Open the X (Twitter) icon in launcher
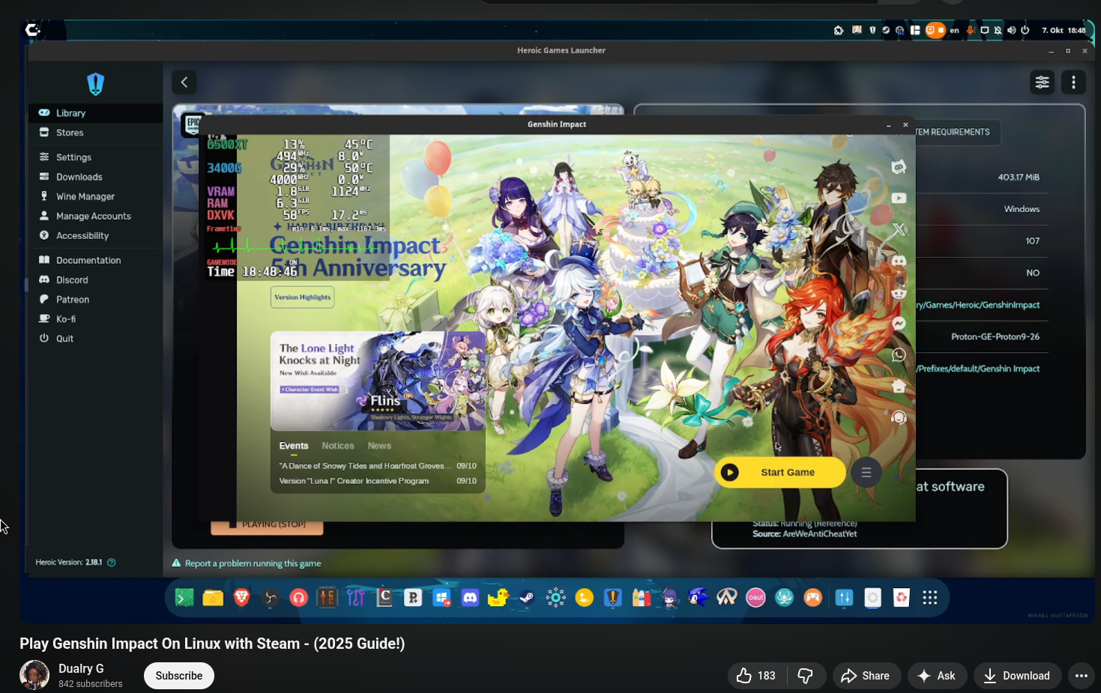Image resolution: width=1101 pixels, height=693 pixels. click(899, 230)
